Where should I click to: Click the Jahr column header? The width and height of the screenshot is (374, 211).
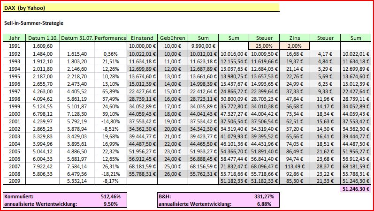pos(14,38)
